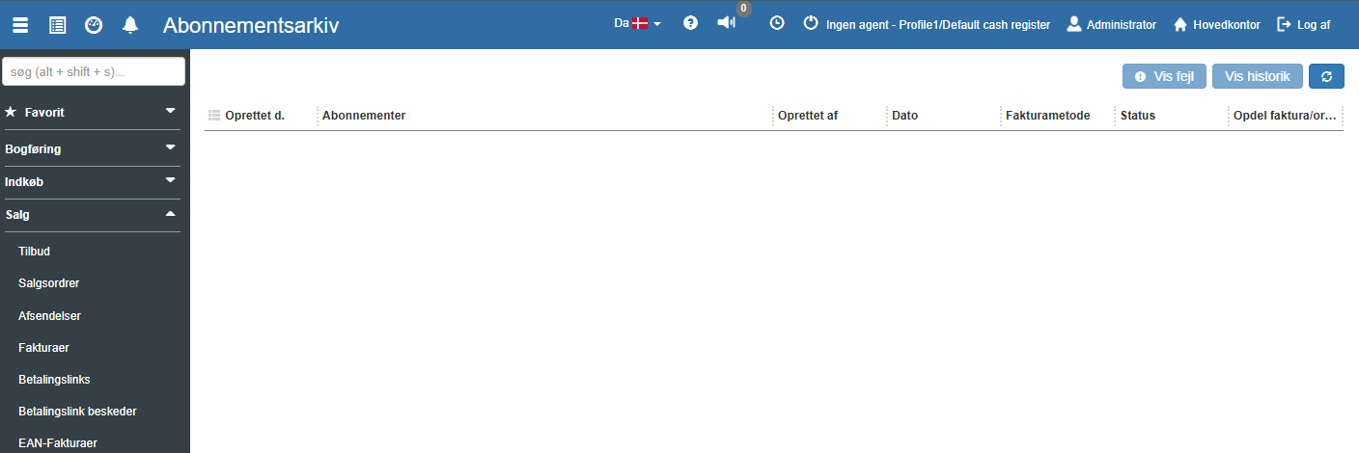Click the 0 notification badge
The width and height of the screenshot is (1359, 453).
click(x=743, y=8)
